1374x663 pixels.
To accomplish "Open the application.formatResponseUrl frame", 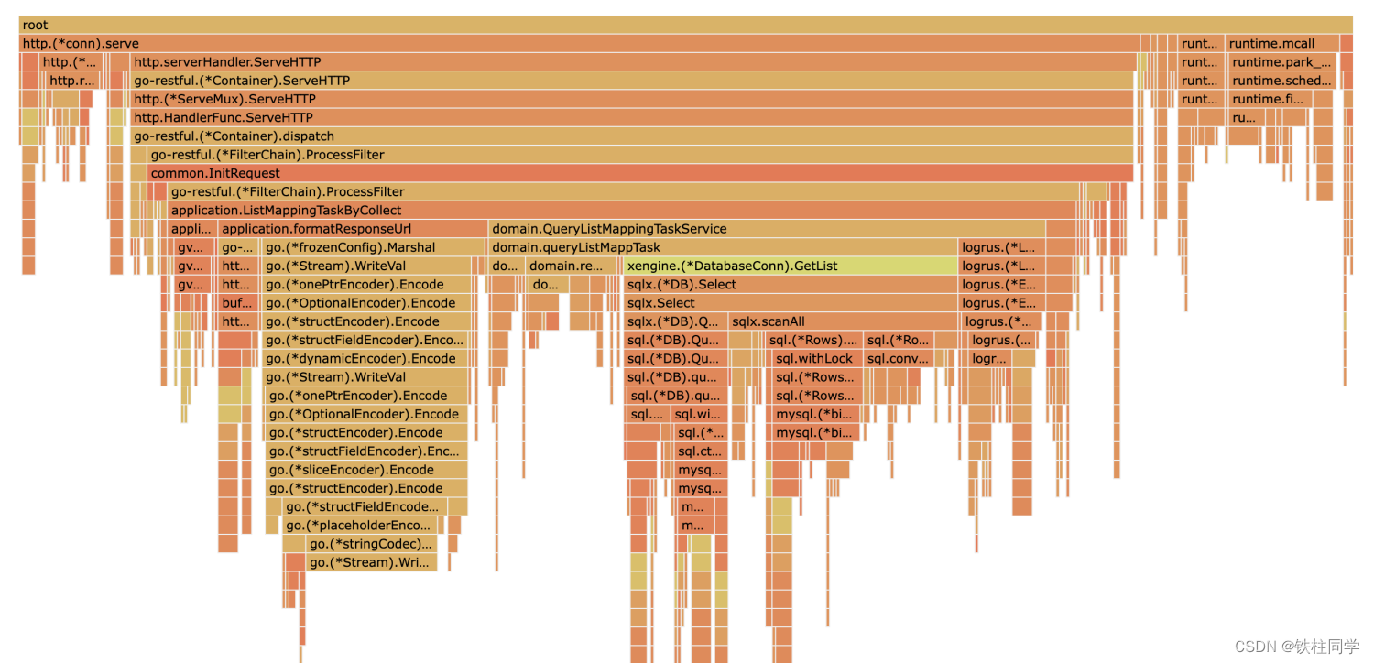I will [353, 229].
